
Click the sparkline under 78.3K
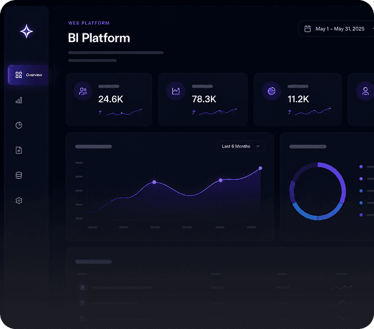[x=218, y=112]
